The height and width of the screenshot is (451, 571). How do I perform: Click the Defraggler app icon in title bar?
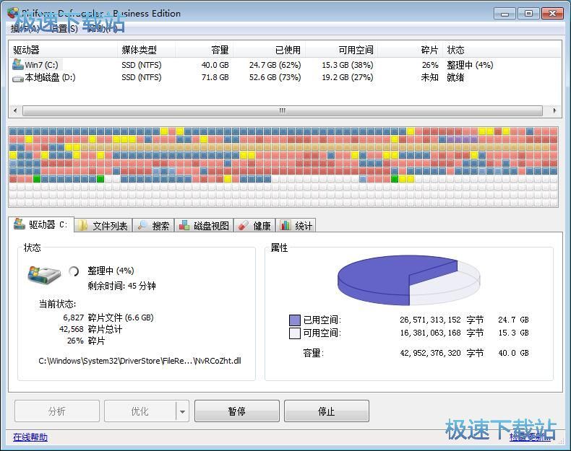coord(12,13)
